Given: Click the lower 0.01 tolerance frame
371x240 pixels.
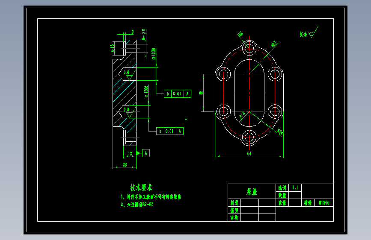Looking at the screenshot, I should (x=170, y=131).
